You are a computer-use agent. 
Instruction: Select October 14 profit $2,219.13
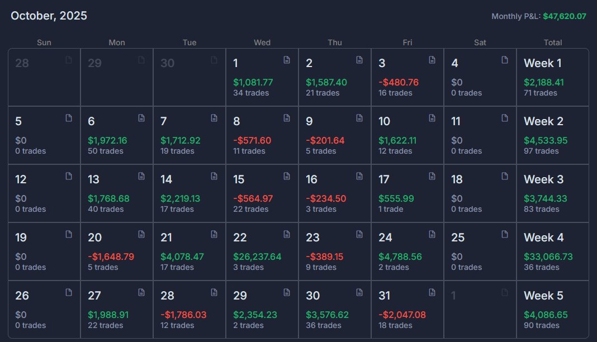click(x=180, y=198)
